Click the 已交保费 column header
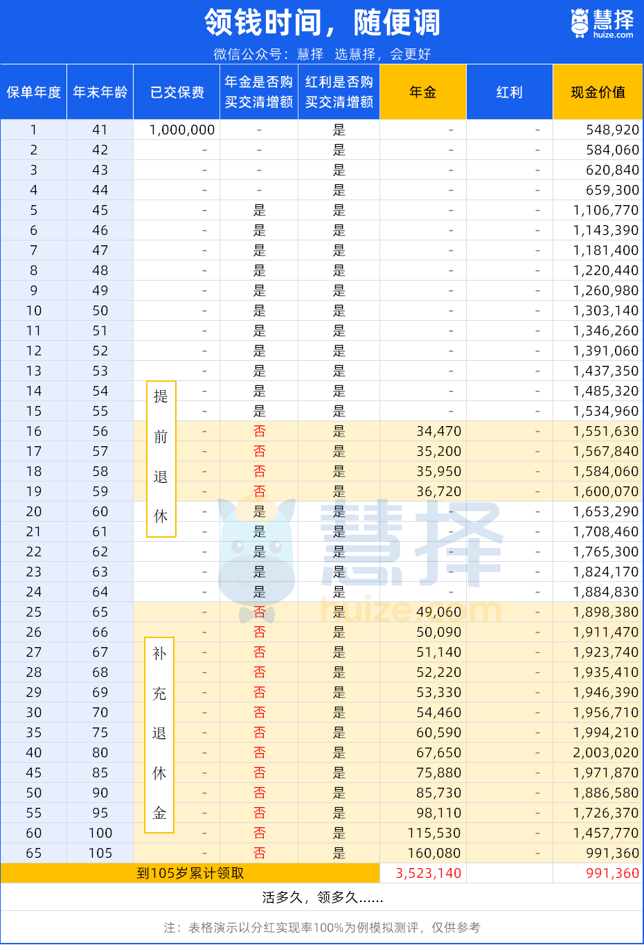The width and height of the screenshot is (644, 945). 177,92
